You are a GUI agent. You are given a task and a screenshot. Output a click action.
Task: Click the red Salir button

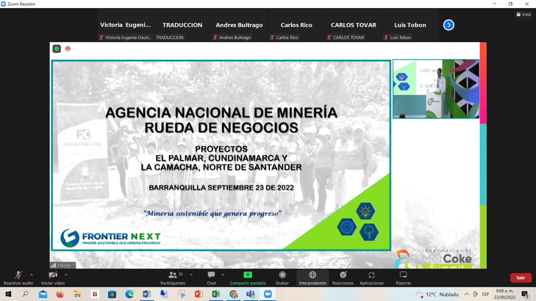pyautogui.click(x=521, y=278)
